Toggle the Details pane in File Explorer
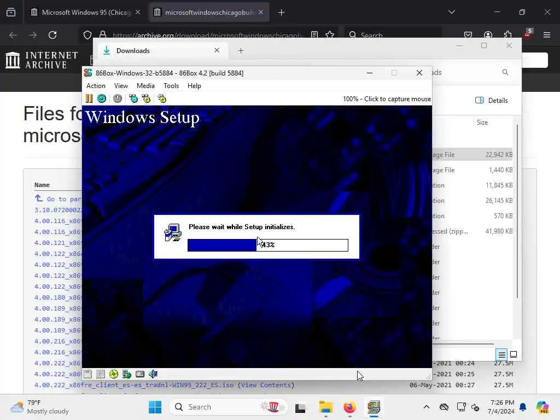560x420 pixels. (x=492, y=101)
